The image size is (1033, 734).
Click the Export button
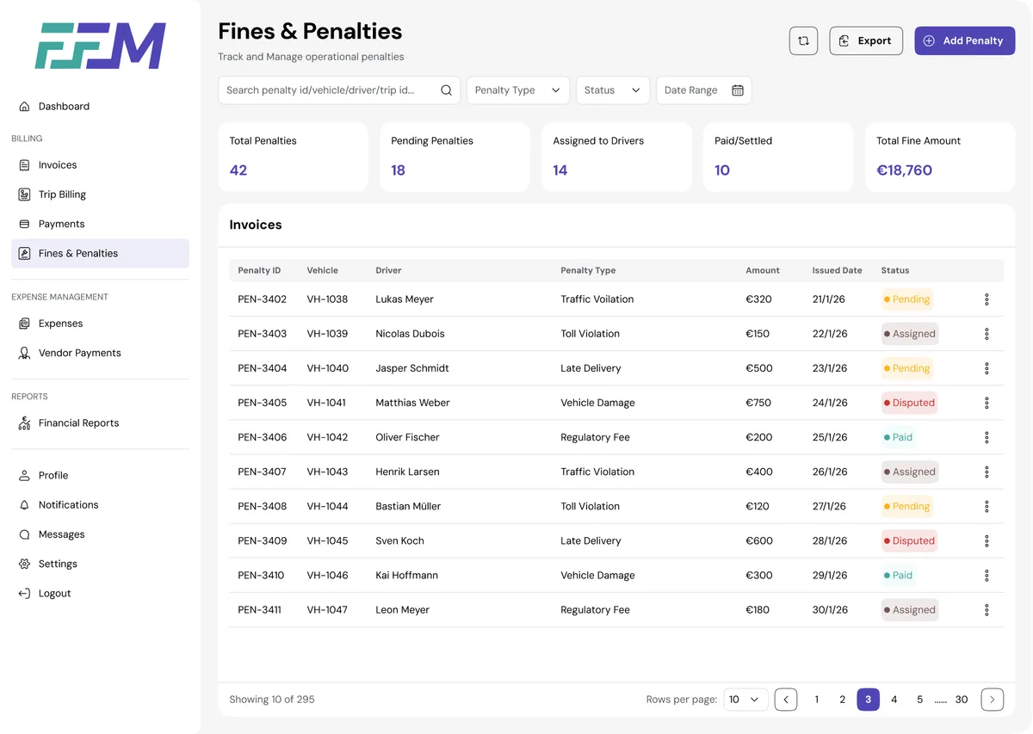coord(865,40)
